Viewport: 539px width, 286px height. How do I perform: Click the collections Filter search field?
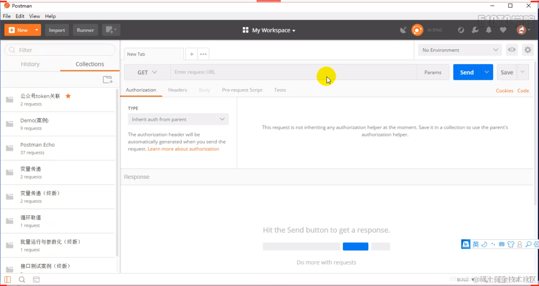pos(60,50)
